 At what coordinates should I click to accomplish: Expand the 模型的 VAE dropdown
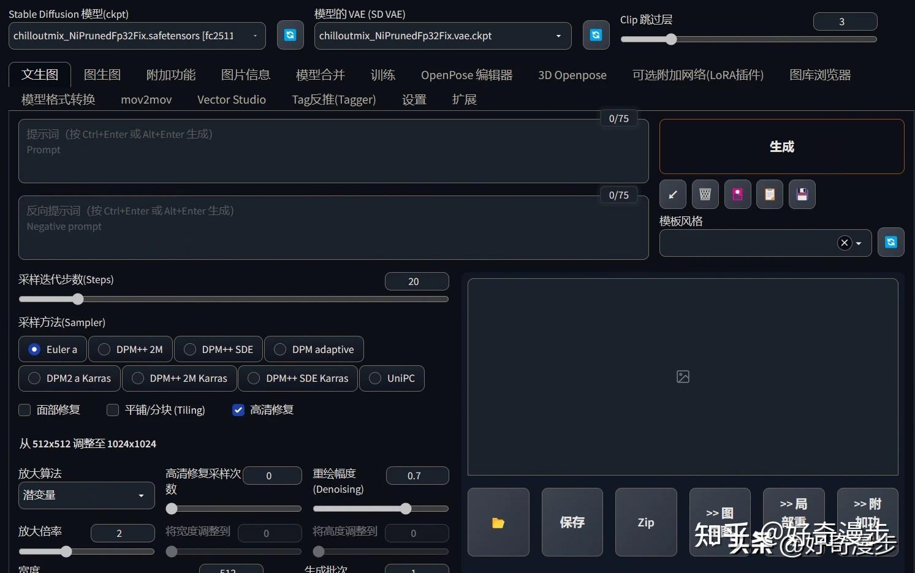tap(442, 36)
